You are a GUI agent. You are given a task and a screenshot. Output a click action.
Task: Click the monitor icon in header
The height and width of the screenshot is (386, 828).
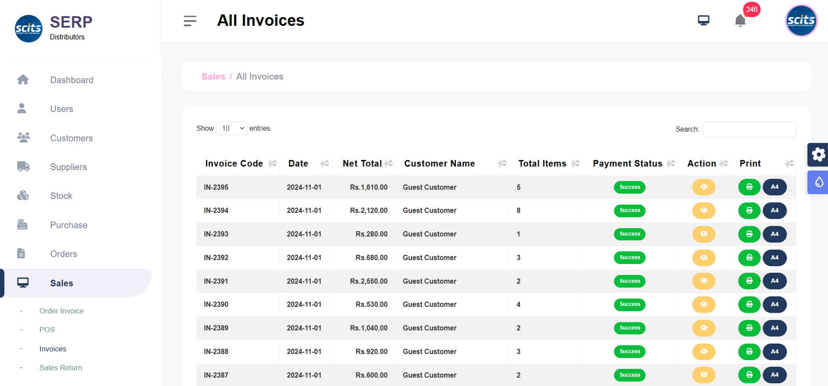coord(703,21)
